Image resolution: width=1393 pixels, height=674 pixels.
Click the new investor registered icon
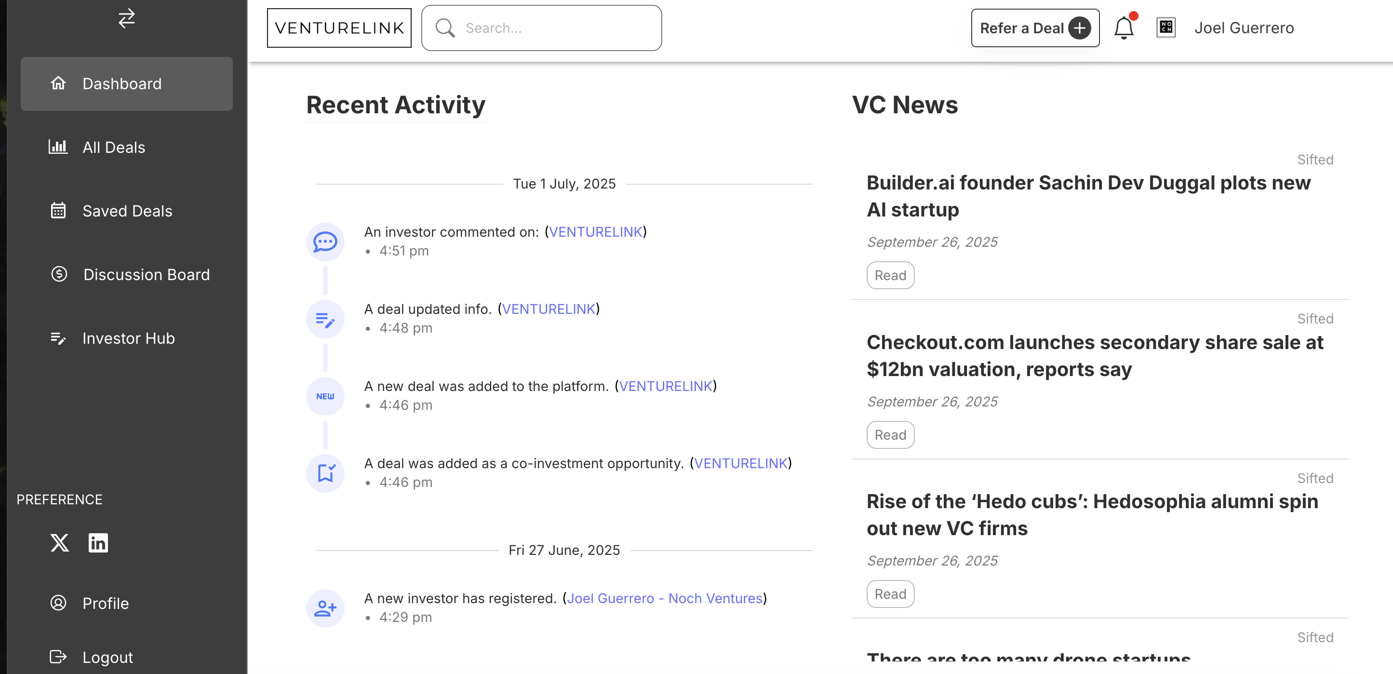click(325, 608)
